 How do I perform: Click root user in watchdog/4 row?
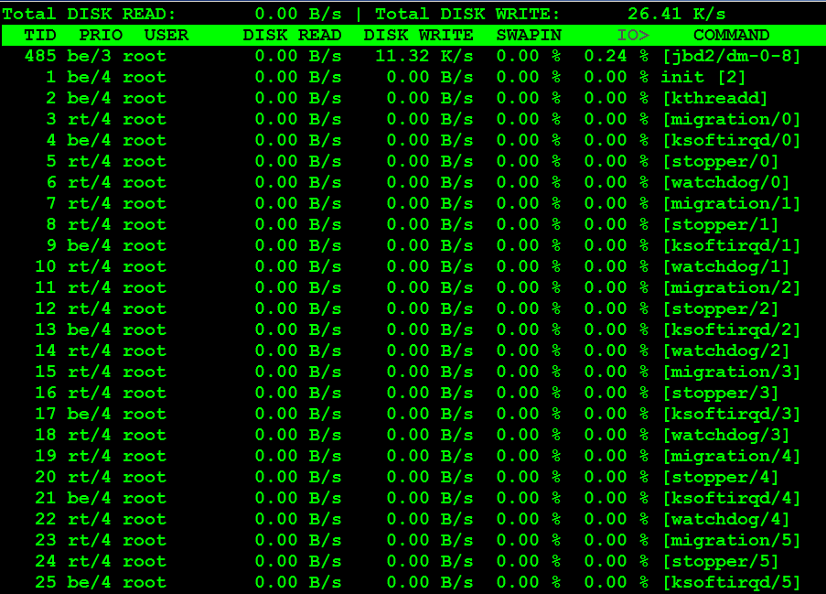[x=145, y=519]
